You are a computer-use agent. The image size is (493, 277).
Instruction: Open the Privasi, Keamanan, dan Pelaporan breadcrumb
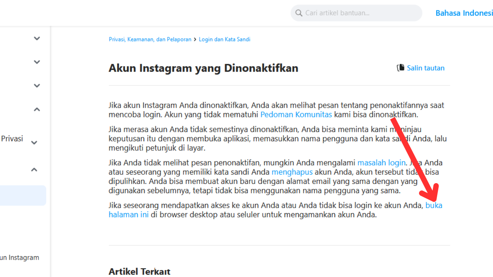point(150,39)
